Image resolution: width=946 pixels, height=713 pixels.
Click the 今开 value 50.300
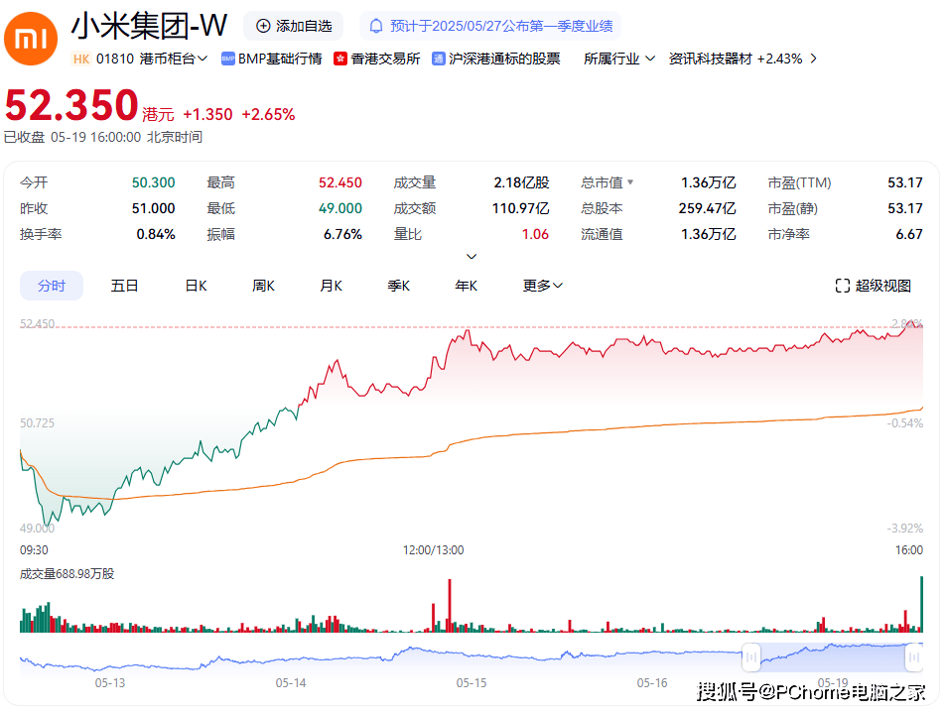click(153, 182)
